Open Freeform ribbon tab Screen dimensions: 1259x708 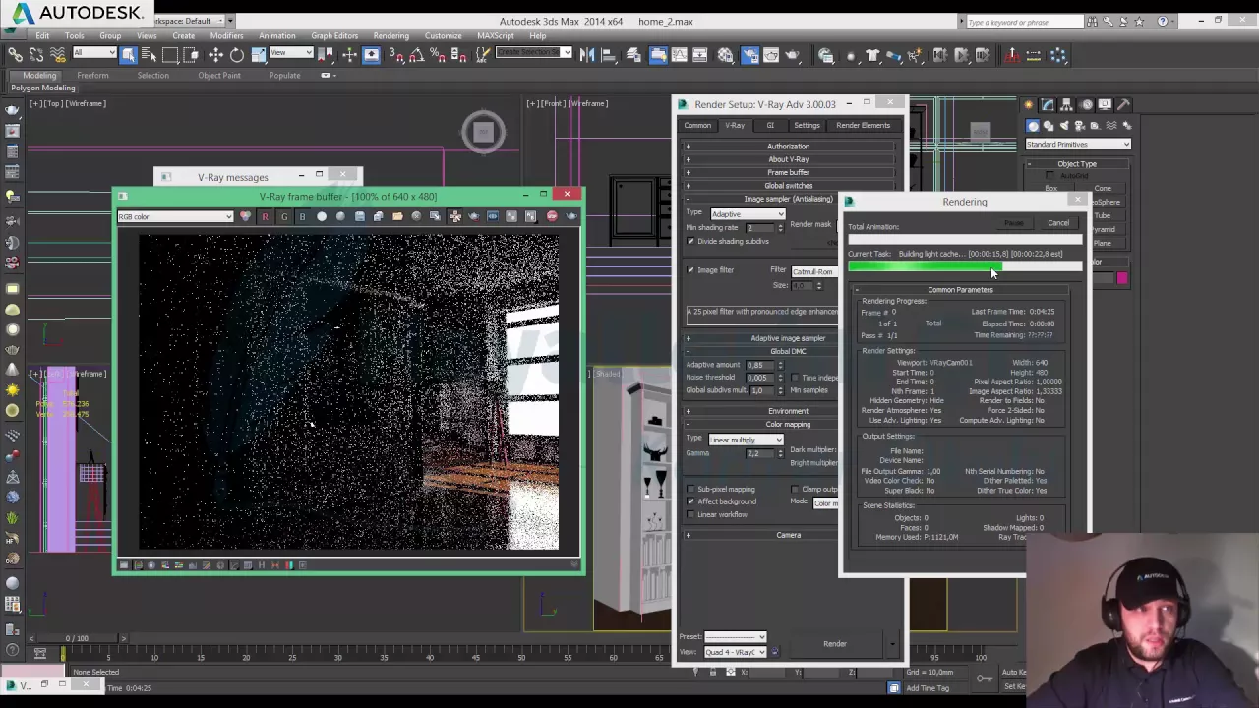[92, 75]
